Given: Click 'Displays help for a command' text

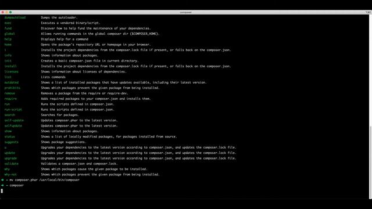Looking at the screenshot, I should coord(65,39).
